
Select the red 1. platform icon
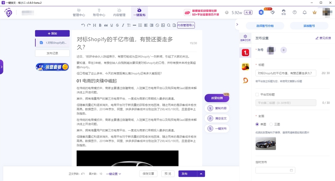click(245, 52)
